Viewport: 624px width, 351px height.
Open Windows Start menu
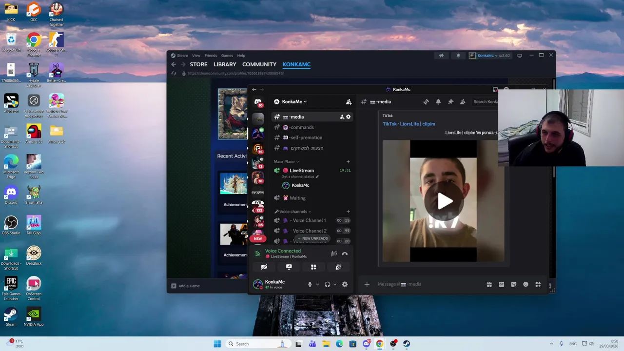[217, 344]
